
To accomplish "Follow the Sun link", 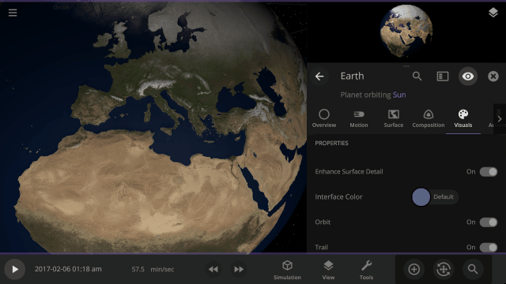I will tap(399, 95).
